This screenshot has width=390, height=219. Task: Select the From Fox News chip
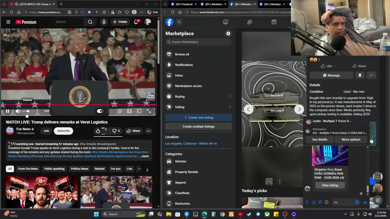point(28,169)
